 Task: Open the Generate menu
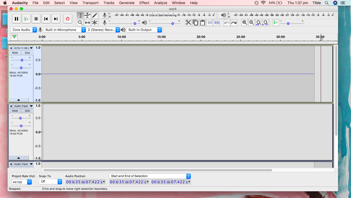pos(127,3)
